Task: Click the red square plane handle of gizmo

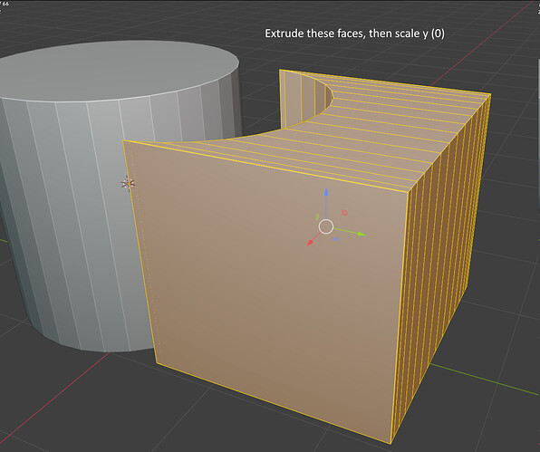Action: pos(344,213)
